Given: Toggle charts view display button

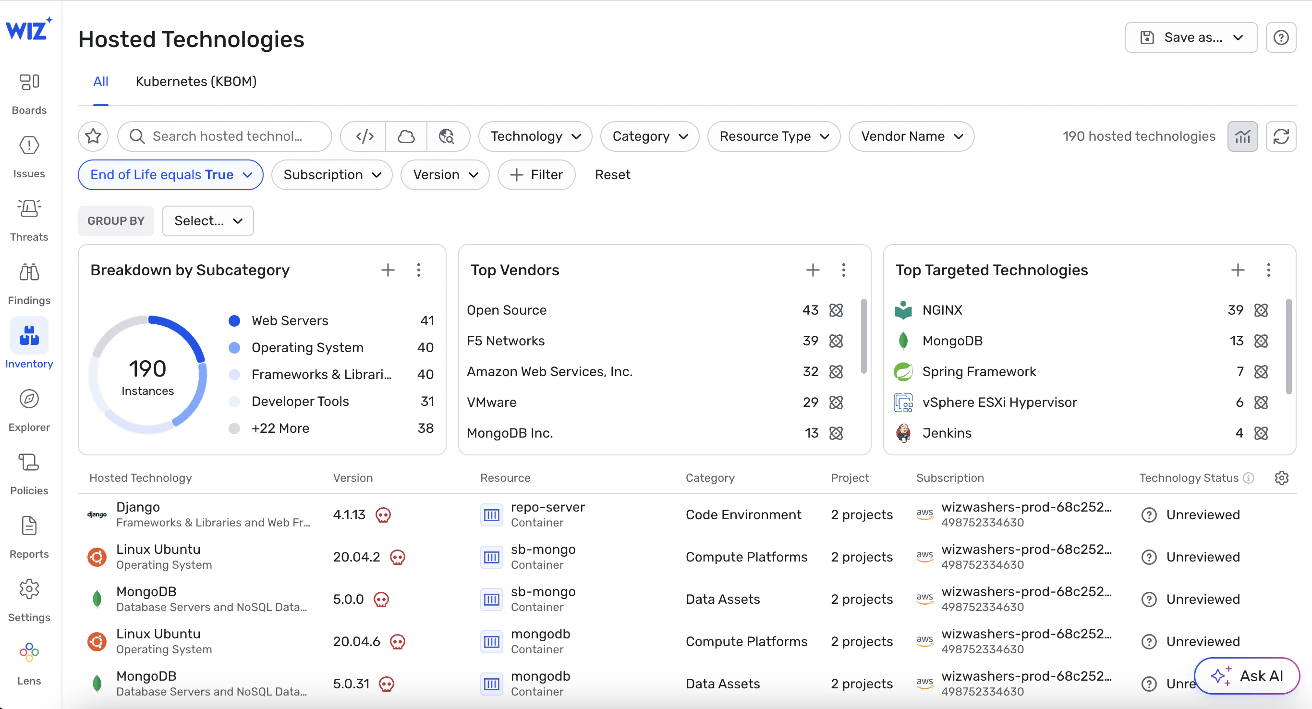Looking at the screenshot, I should 1242,136.
